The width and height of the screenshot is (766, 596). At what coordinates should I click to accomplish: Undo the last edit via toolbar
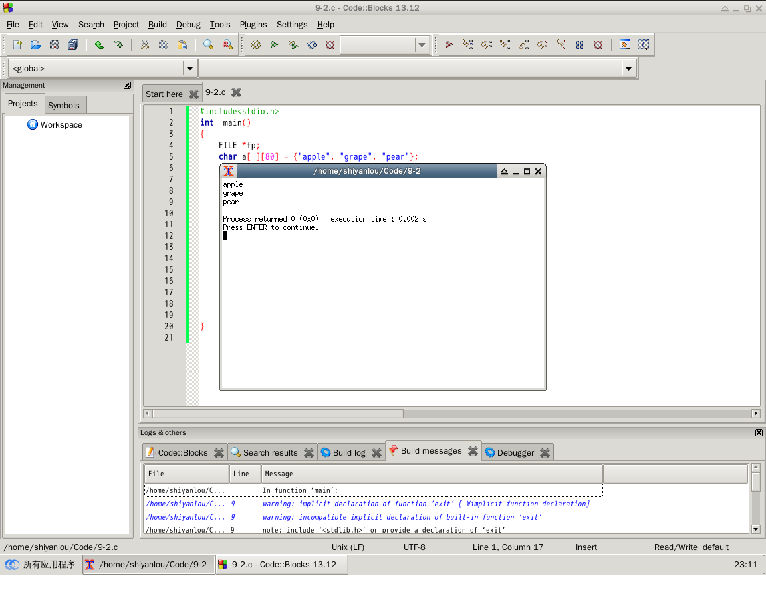[99, 45]
